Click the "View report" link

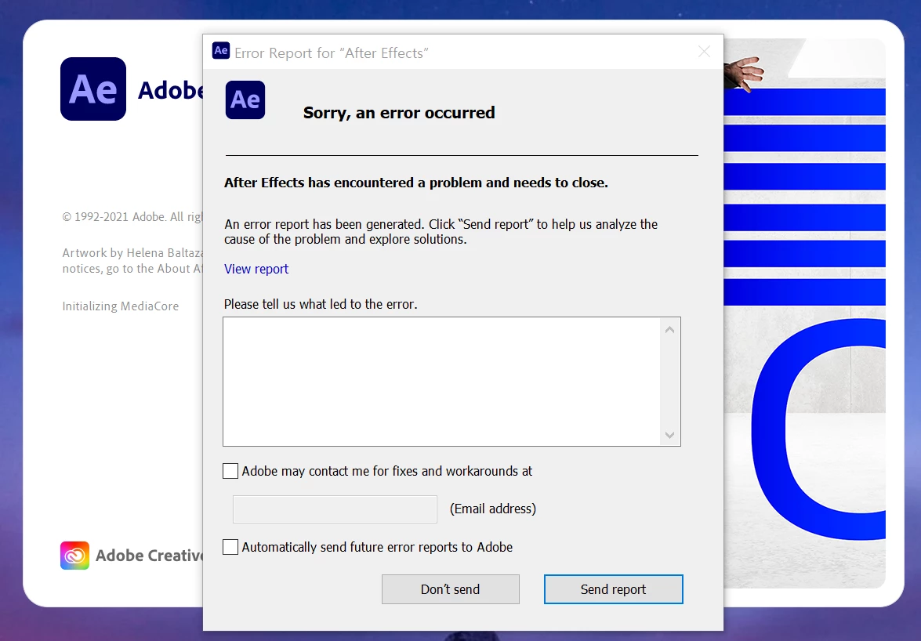tap(256, 269)
